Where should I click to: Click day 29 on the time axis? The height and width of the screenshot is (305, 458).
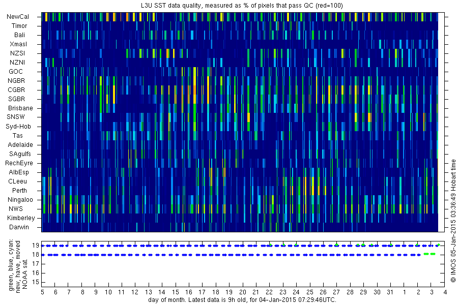[363, 292]
